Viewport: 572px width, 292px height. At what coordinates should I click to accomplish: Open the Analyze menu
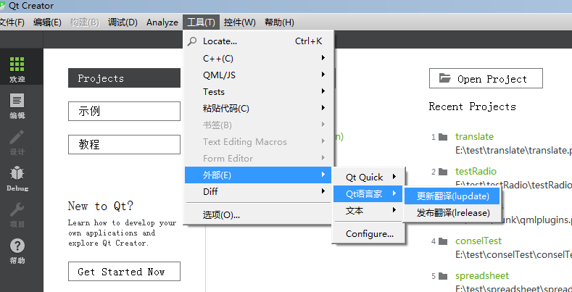(162, 22)
